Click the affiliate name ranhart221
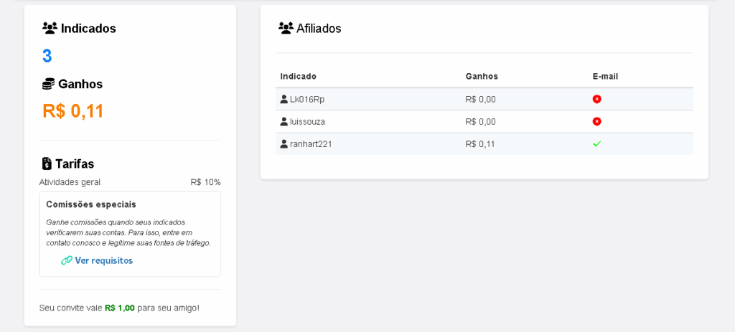This screenshot has height=332, width=735. click(x=311, y=144)
